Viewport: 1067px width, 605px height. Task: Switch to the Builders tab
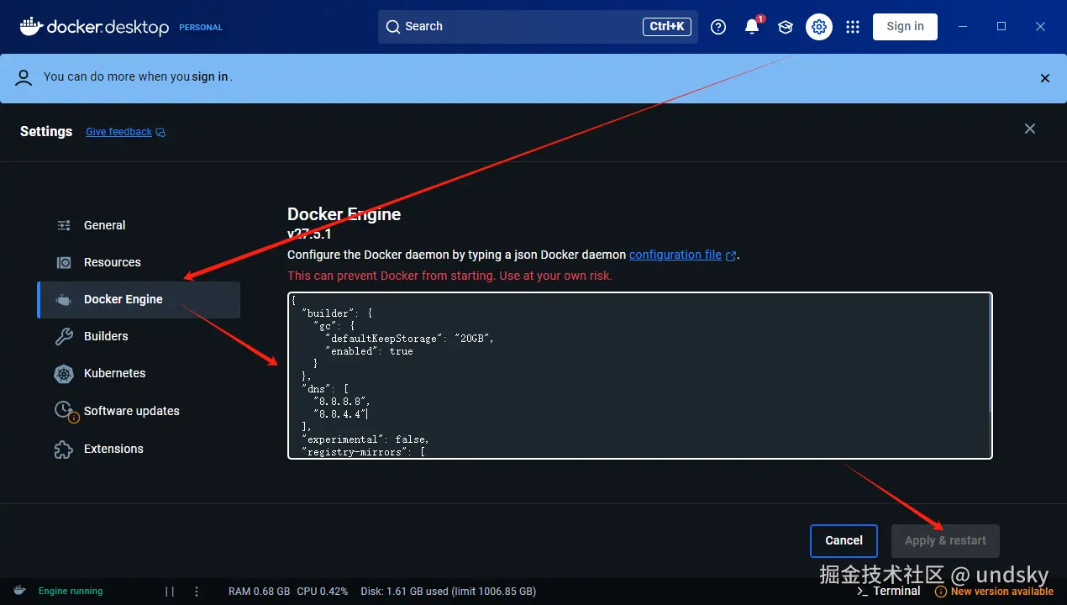(x=139, y=336)
